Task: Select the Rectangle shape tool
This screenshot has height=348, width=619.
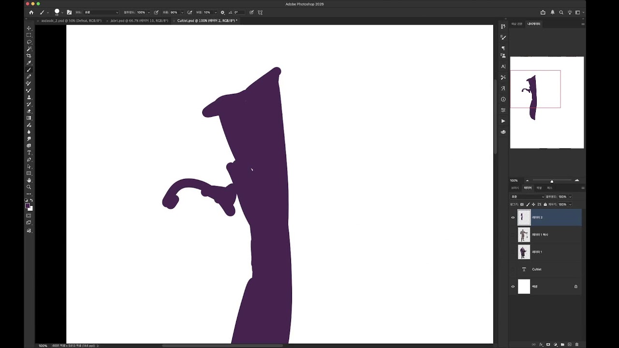Action: tap(29, 173)
